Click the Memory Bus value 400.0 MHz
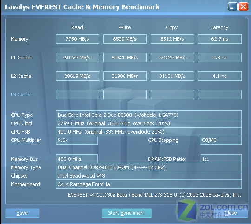251x224 pixels. [x=77, y=159]
